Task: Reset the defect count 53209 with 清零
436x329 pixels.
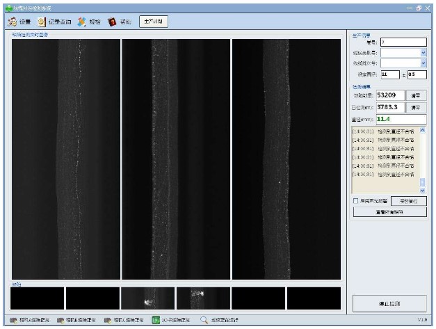Action: point(415,95)
